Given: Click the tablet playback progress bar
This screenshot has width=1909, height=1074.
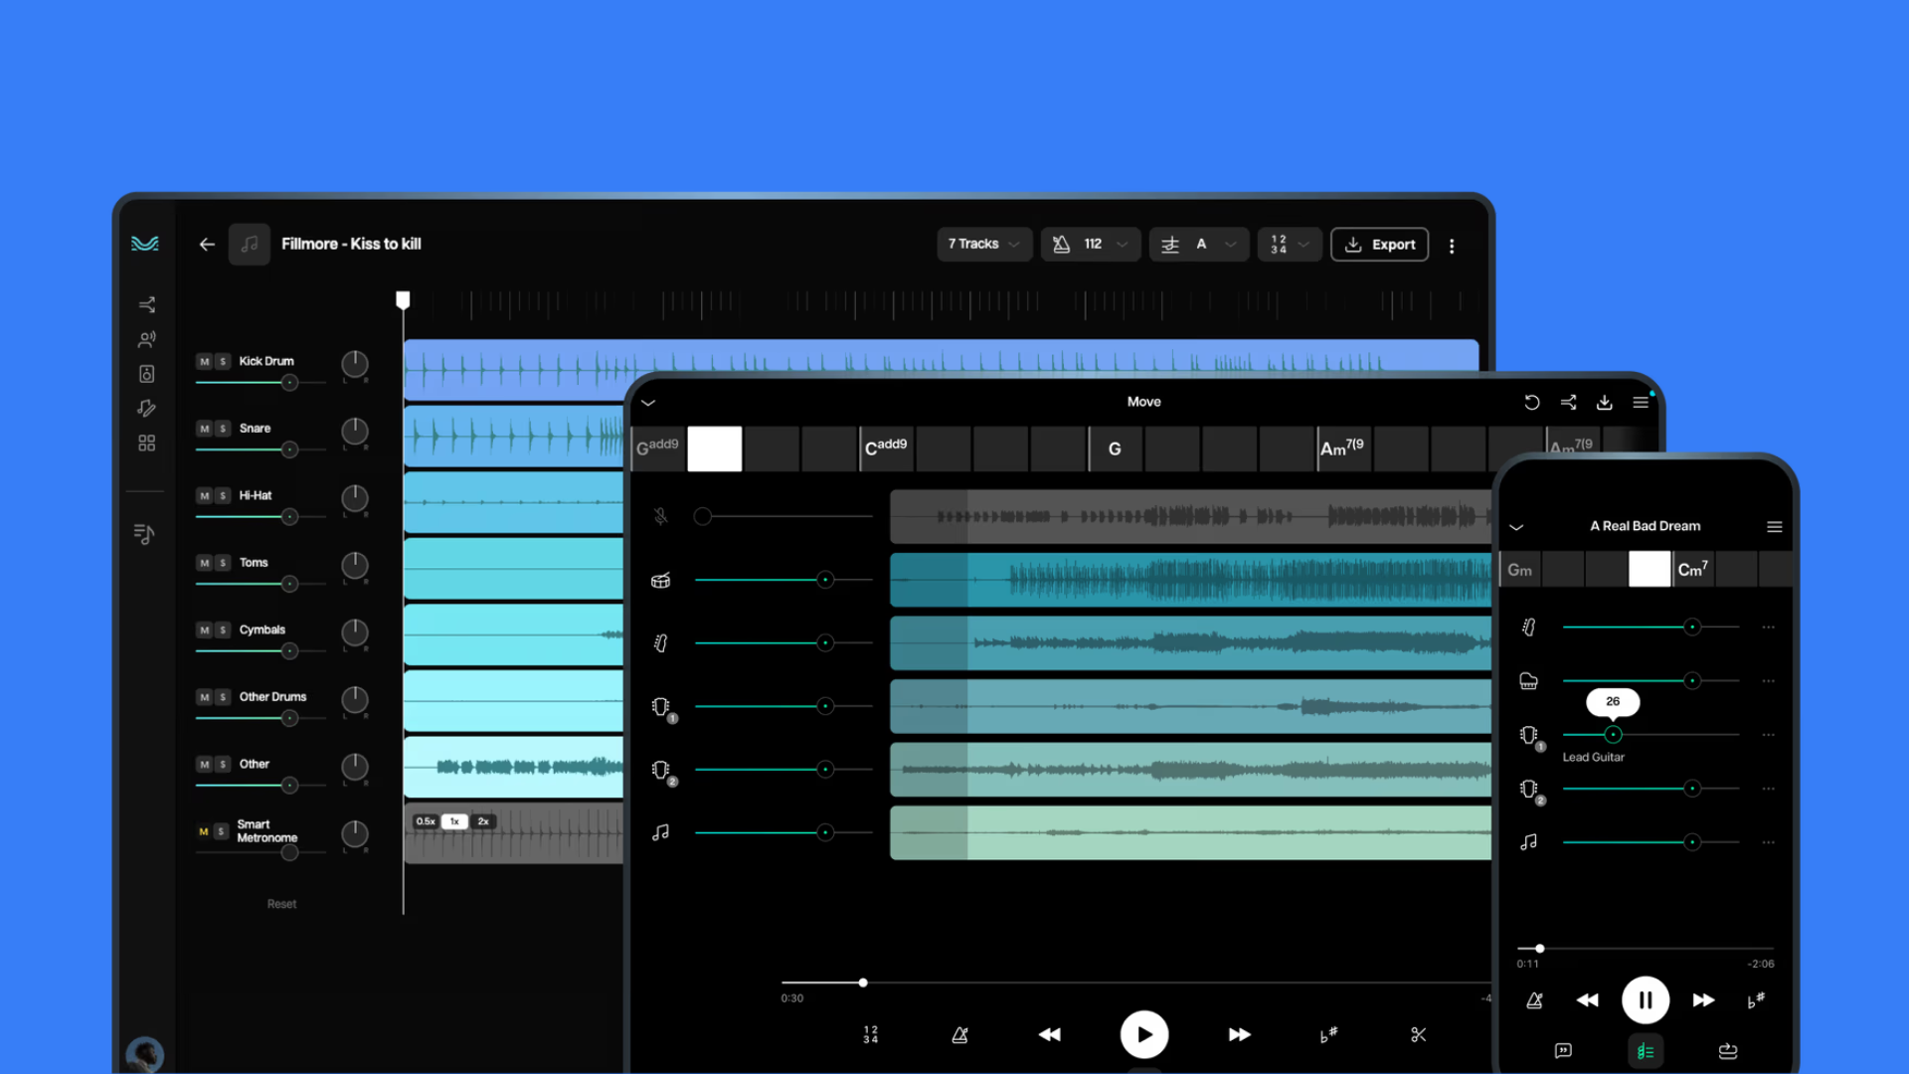Looking at the screenshot, I should click(1135, 983).
